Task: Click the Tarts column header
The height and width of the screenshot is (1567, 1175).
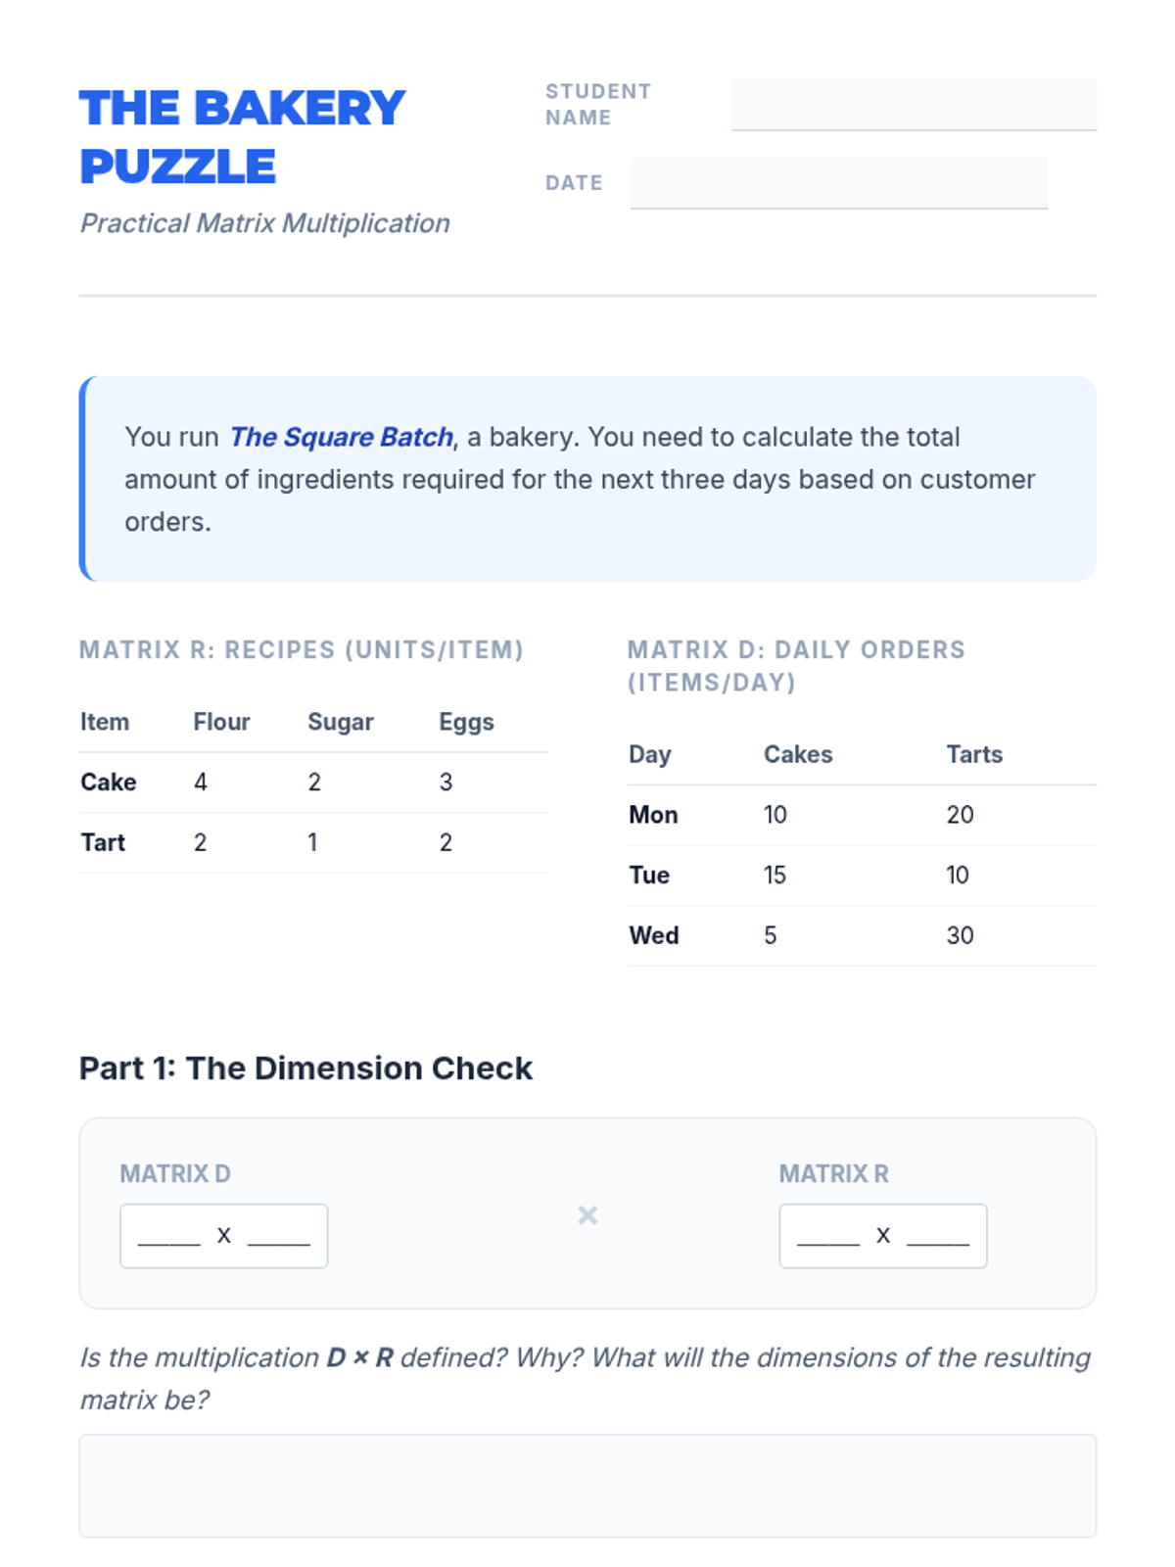Action: pyautogui.click(x=974, y=754)
